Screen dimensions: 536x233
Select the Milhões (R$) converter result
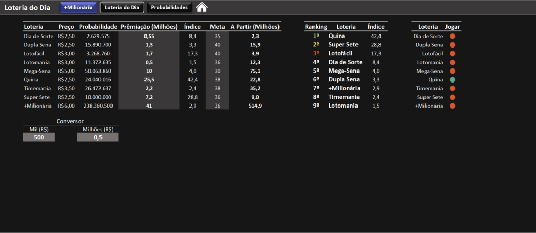pos(98,137)
